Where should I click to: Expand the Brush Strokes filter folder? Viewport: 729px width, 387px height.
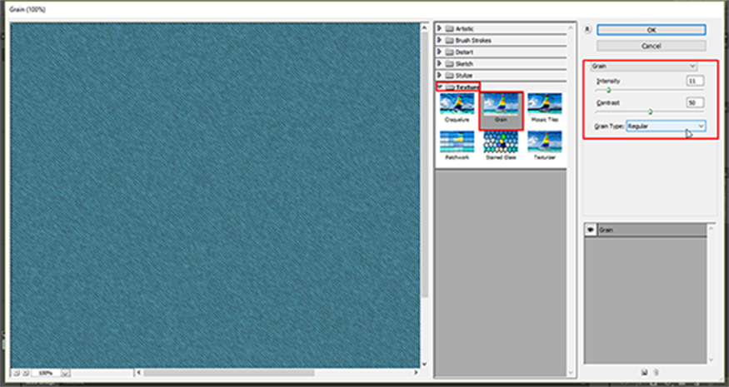tap(439, 41)
